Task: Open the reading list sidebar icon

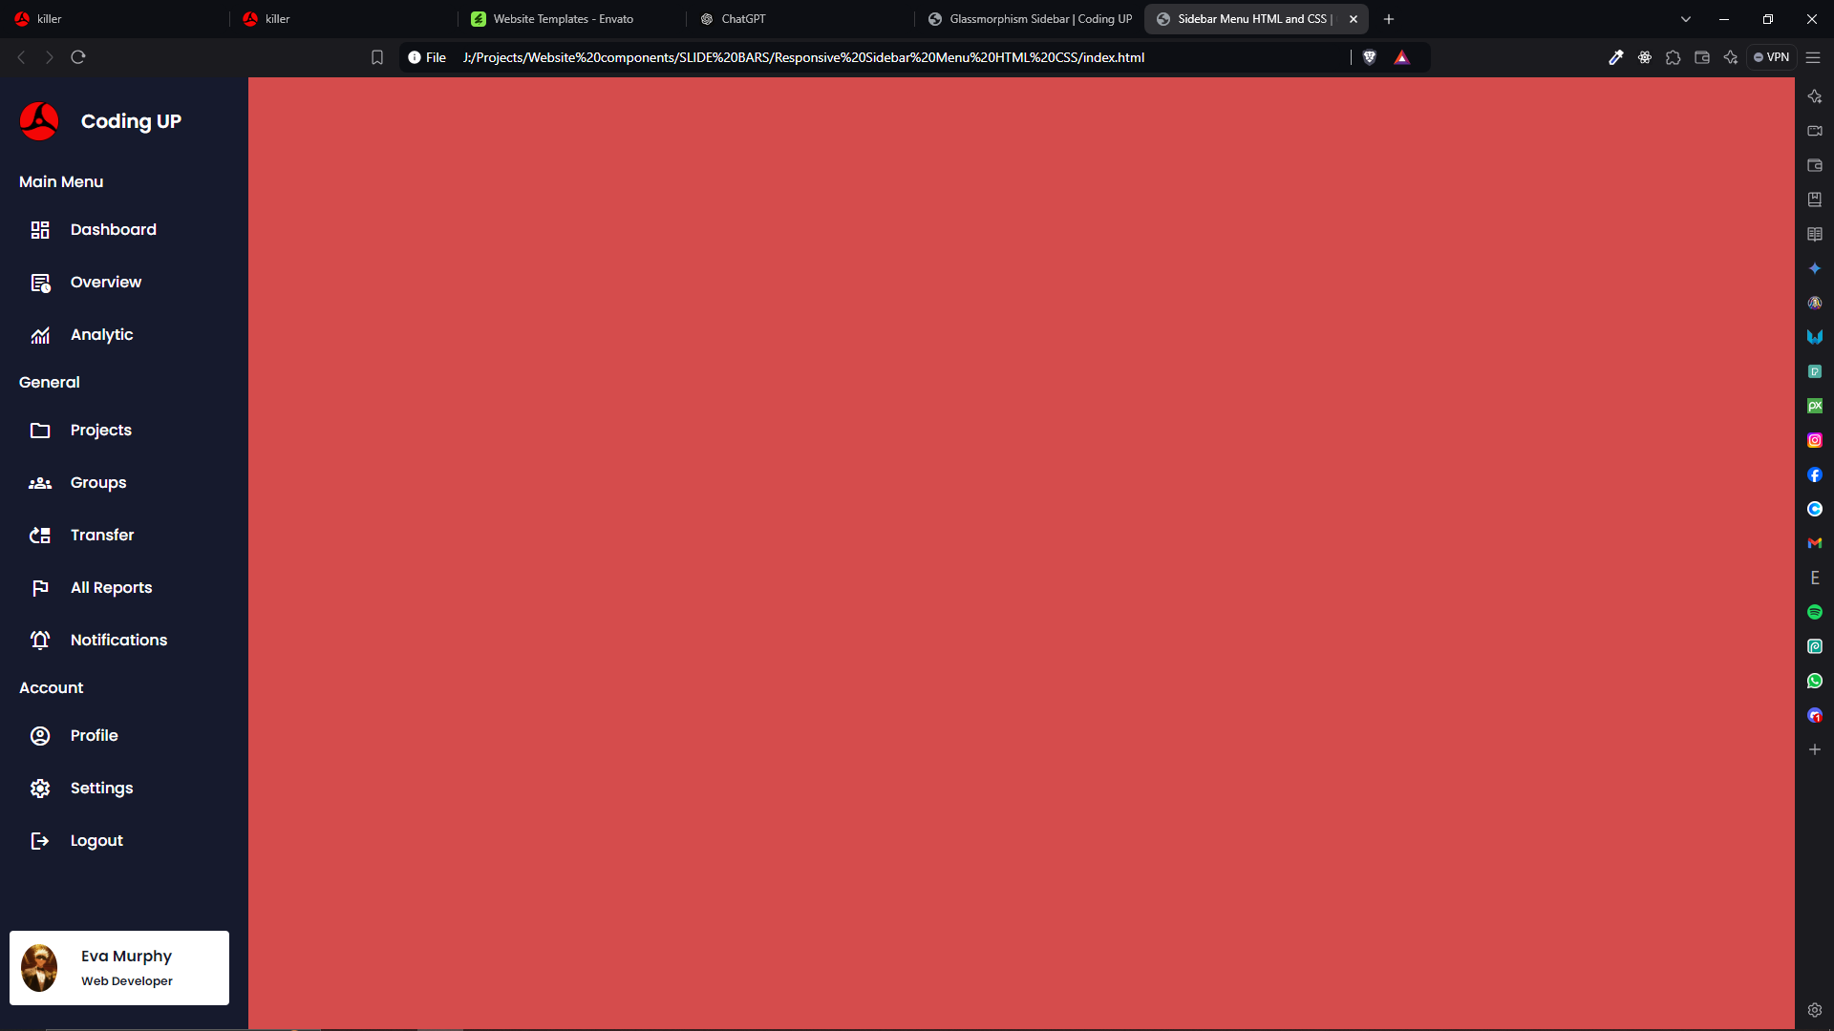Action: pos(1815,234)
